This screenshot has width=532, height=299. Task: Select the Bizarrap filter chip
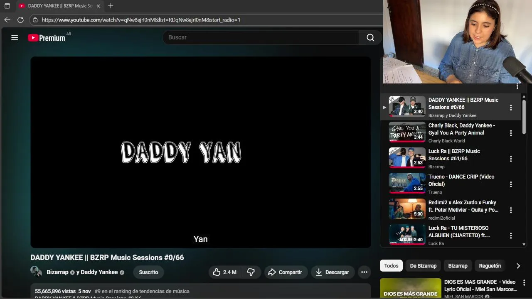[458, 266]
